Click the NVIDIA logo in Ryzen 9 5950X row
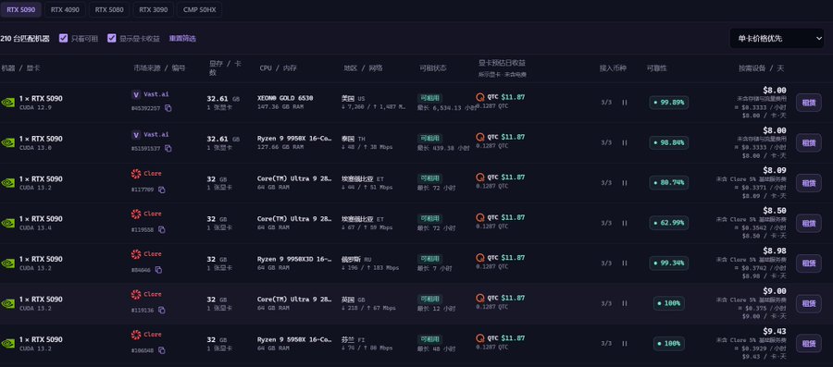This screenshot has width=833, height=367. point(8,344)
